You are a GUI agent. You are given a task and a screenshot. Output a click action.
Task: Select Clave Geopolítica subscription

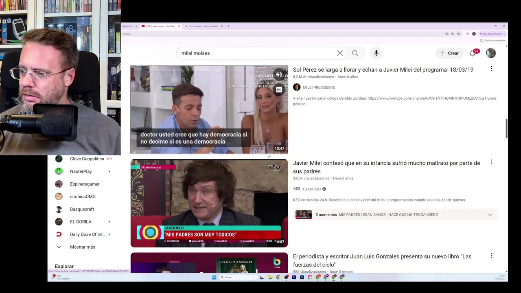click(x=86, y=159)
